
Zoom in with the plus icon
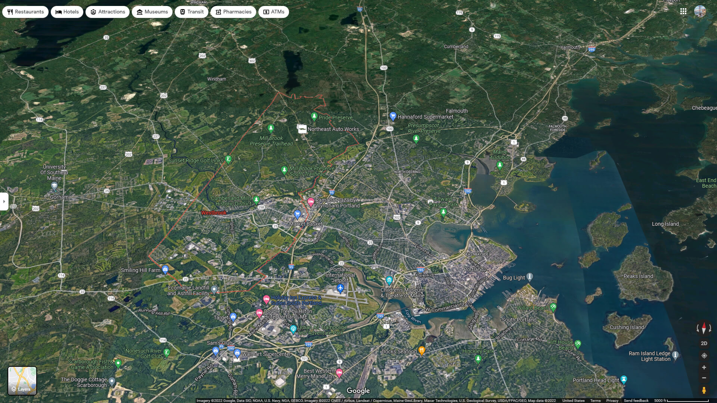tap(704, 367)
